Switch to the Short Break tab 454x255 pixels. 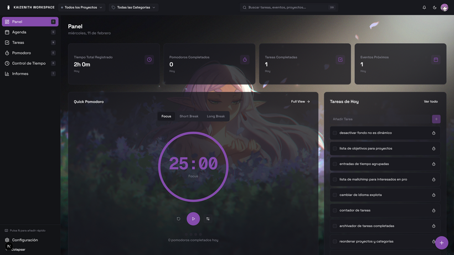(189, 116)
